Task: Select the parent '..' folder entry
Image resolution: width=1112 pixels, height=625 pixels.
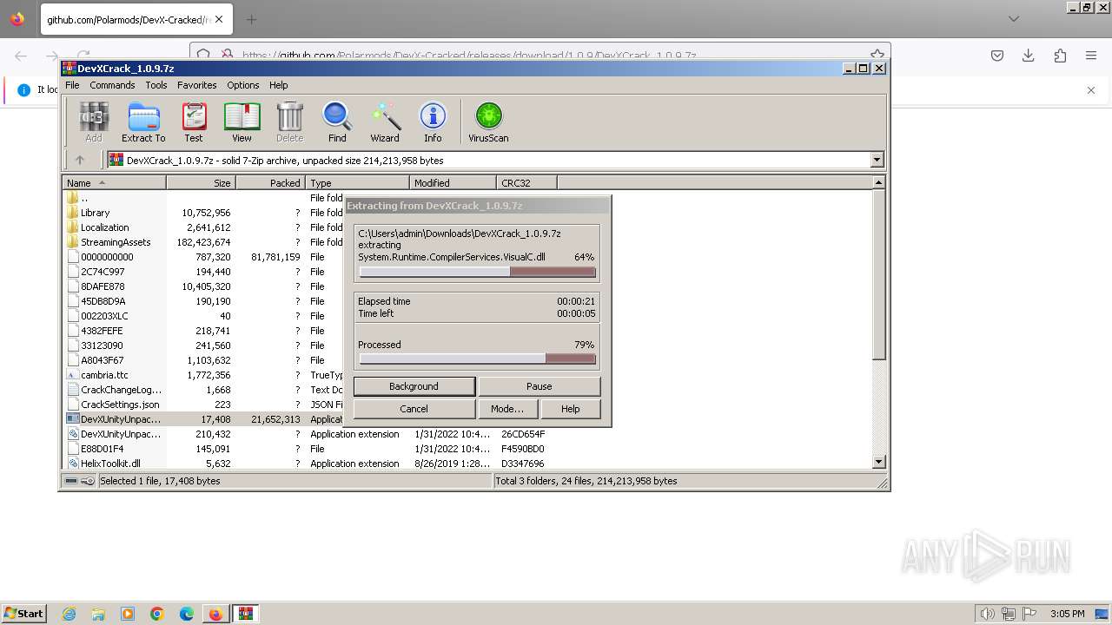Action: coord(83,198)
